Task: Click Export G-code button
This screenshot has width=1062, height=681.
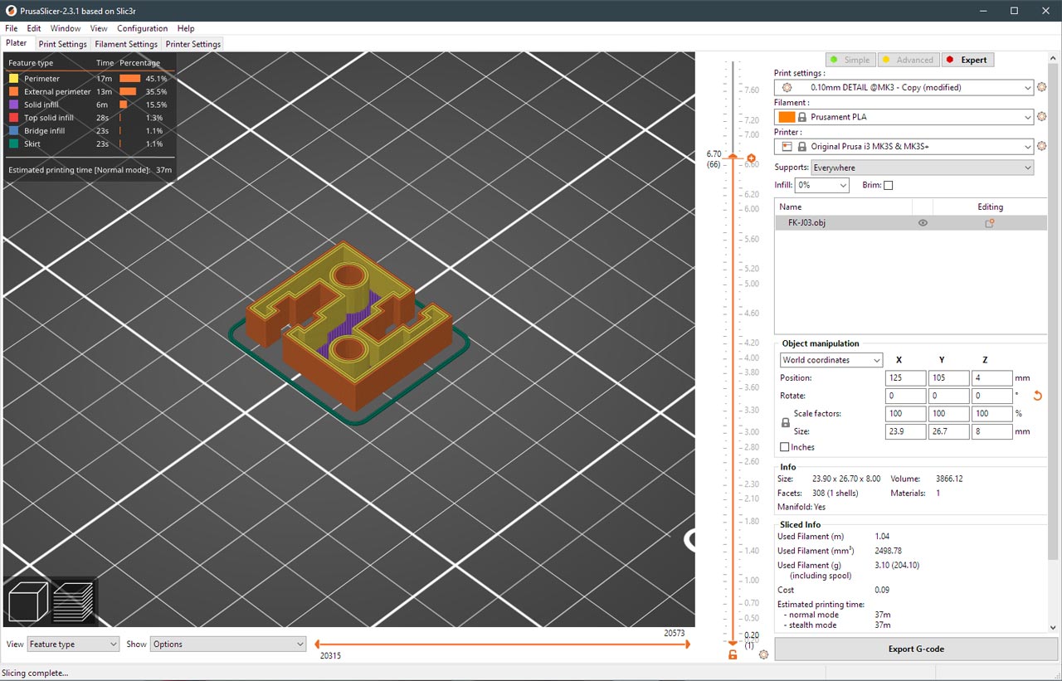Action: 916,649
